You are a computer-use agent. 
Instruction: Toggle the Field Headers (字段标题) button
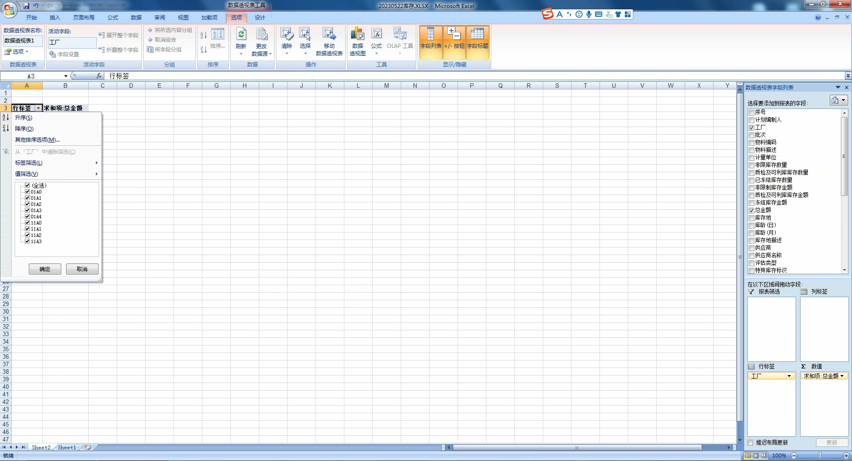477,42
